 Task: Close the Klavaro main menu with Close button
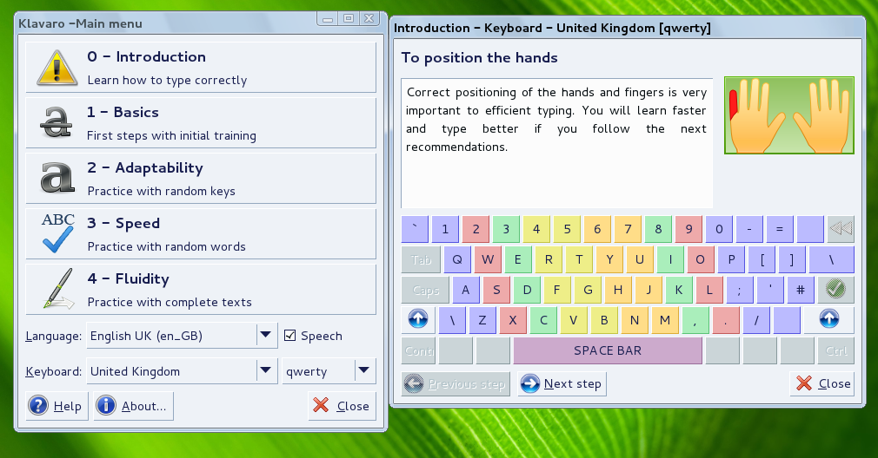[x=342, y=406]
